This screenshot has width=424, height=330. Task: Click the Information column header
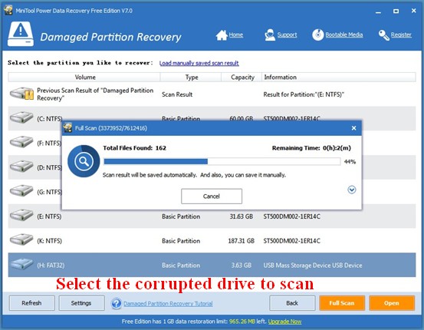339,78
